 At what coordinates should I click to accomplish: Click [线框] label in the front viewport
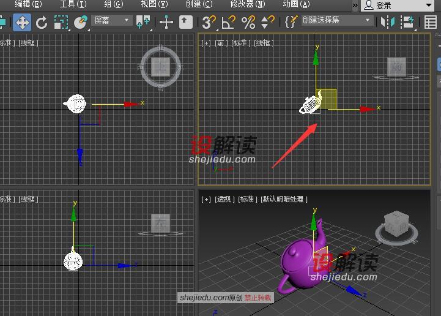[264, 43]
